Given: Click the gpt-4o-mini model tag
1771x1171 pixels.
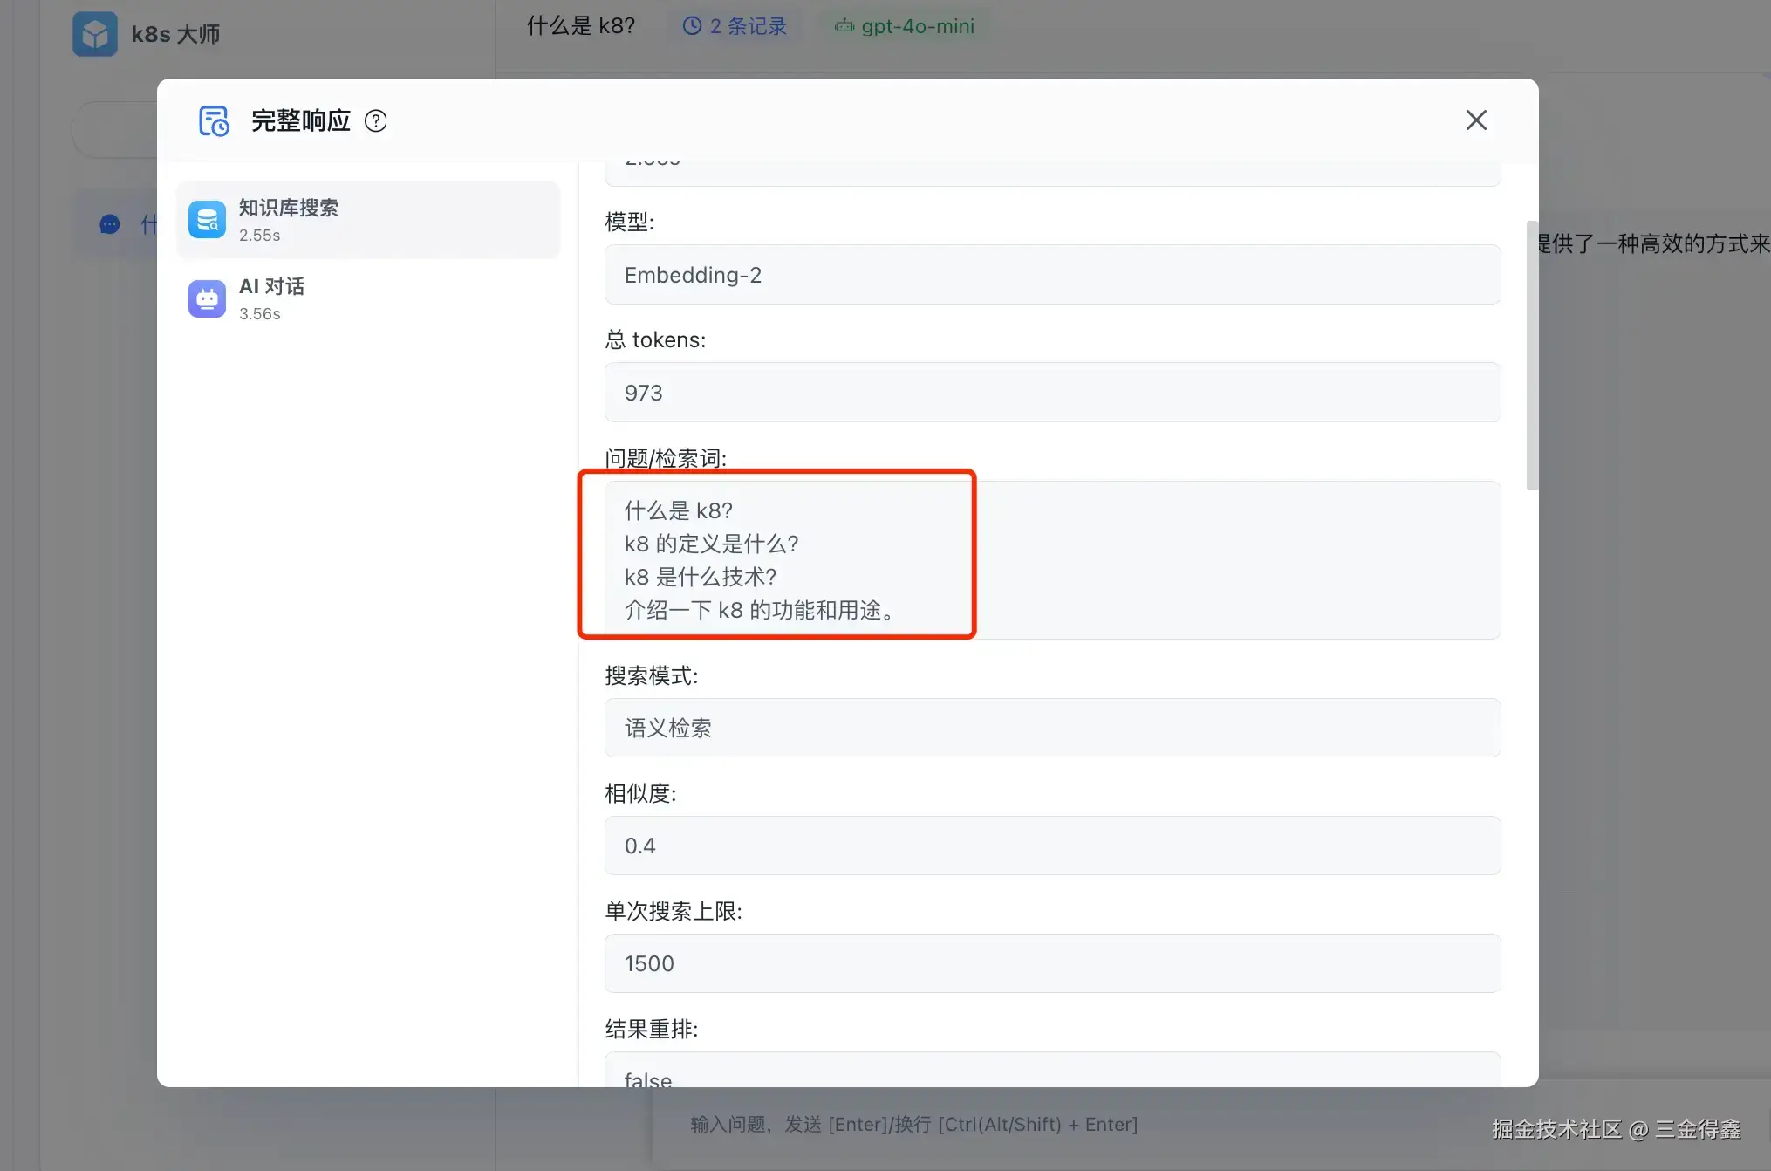Looking at the screenshot, I should [916, 26].
